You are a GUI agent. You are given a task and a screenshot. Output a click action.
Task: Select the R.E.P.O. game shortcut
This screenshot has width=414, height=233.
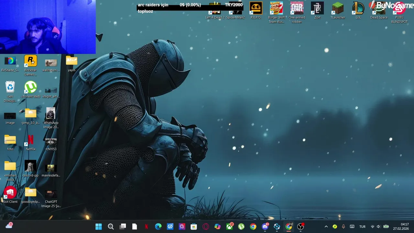[256, 11]
